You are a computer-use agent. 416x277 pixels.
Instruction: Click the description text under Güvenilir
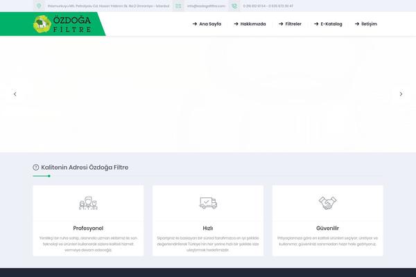(328, 241)
